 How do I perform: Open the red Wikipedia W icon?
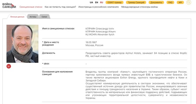(9, 66)
